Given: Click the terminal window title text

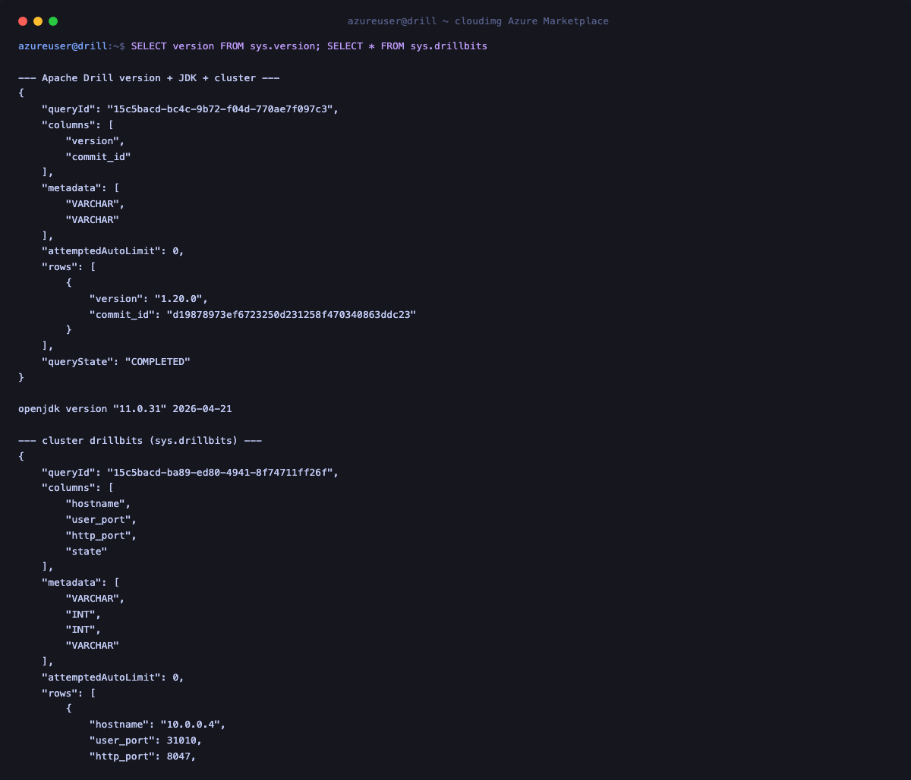Looking at the screenshot, I should click(x=478, y=21).
